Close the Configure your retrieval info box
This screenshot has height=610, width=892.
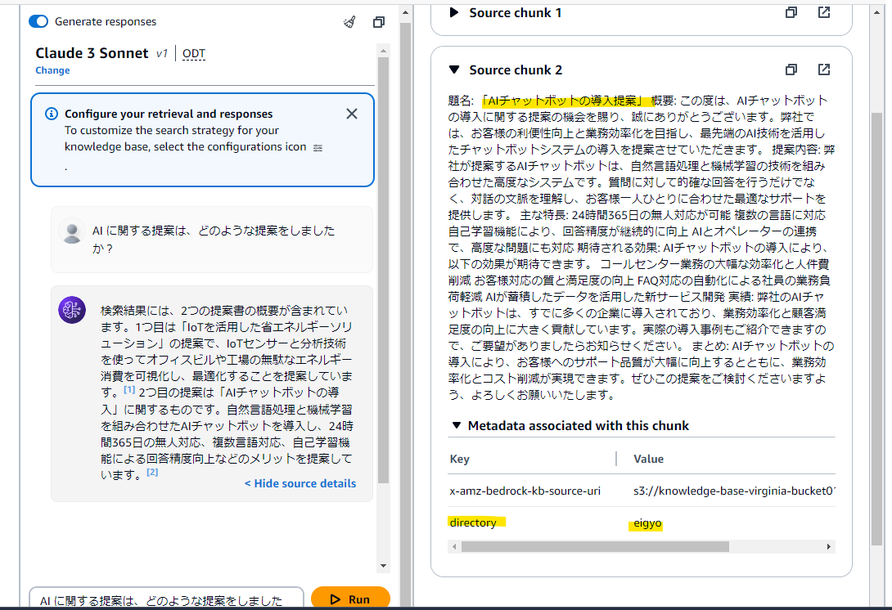pos(352,114)
